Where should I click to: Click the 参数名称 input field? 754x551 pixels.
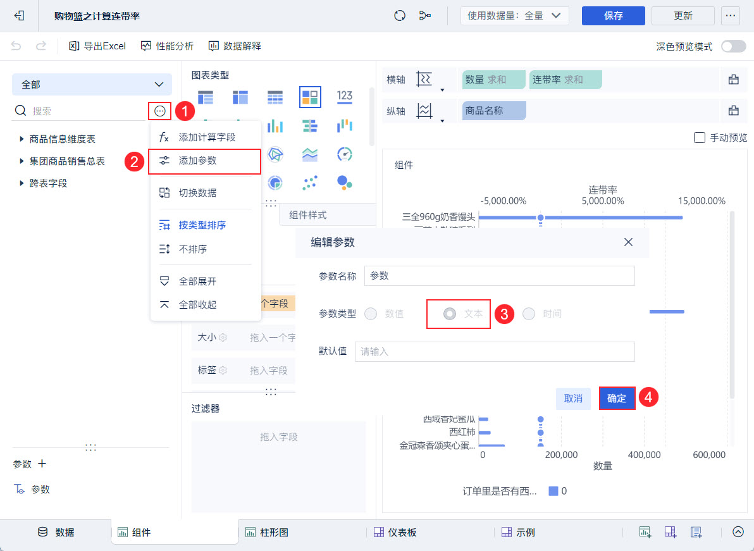(x=499, y=276)
